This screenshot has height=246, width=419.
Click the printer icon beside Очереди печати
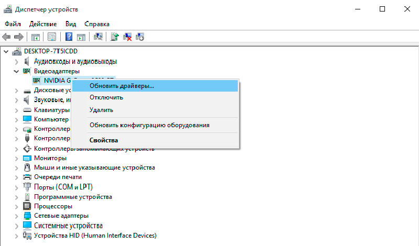tap(27, 177)
